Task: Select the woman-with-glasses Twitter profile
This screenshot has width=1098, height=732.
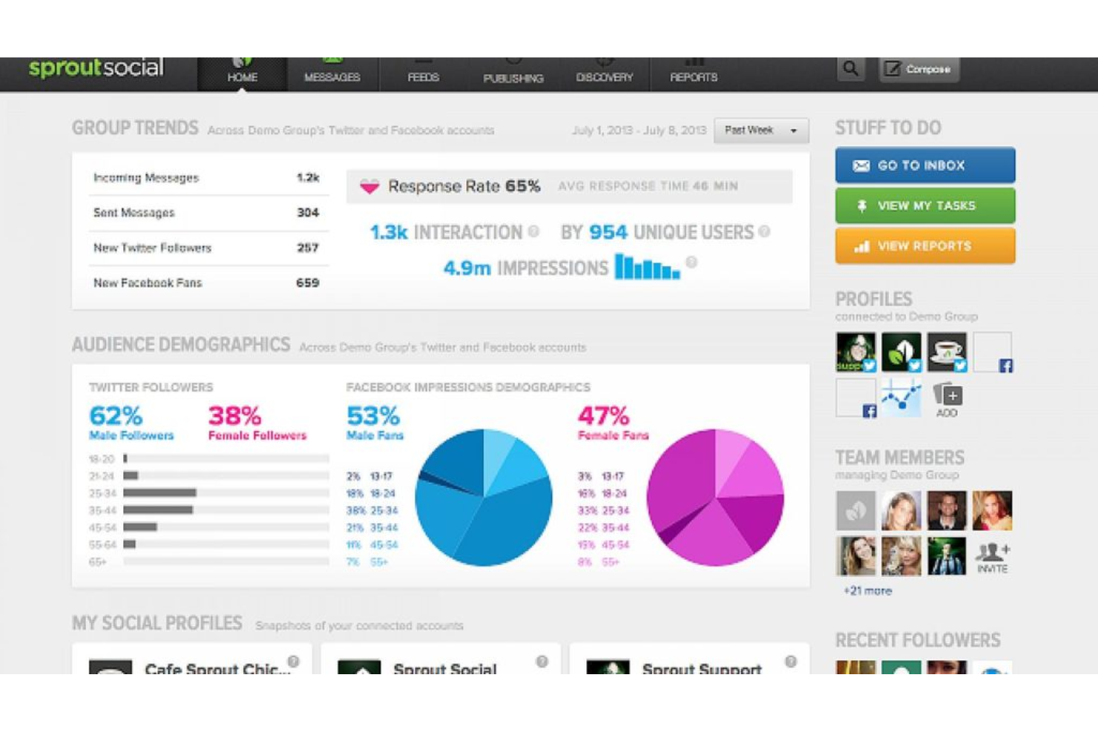Action: coord(855,352)
